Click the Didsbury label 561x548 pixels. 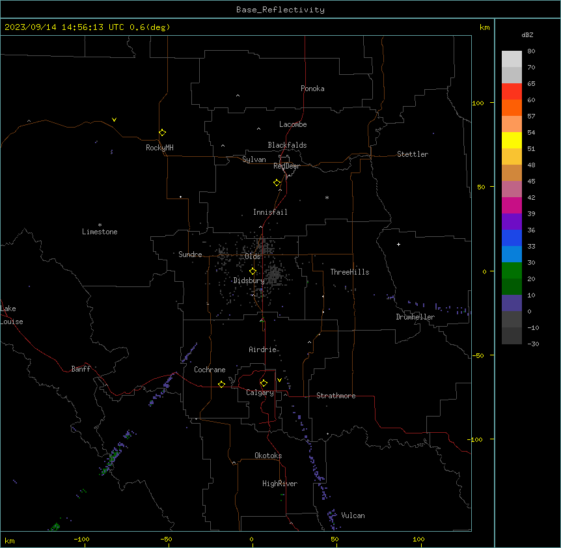(x=249, y=281)
